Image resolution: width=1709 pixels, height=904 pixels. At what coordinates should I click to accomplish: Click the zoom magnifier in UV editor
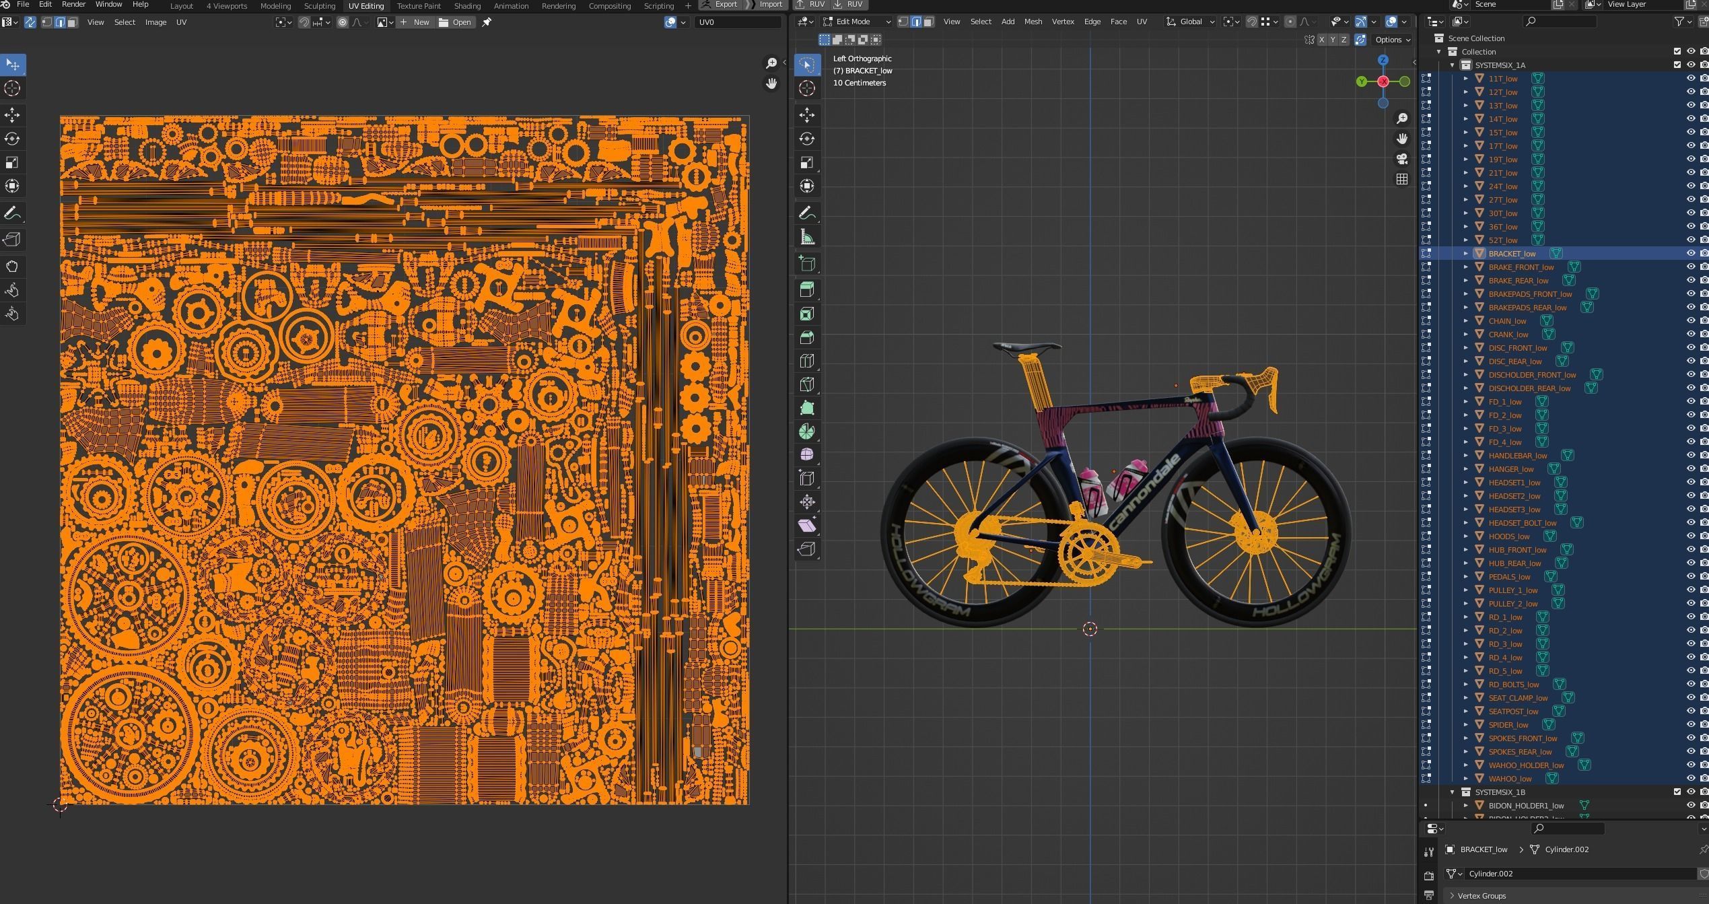771,63
